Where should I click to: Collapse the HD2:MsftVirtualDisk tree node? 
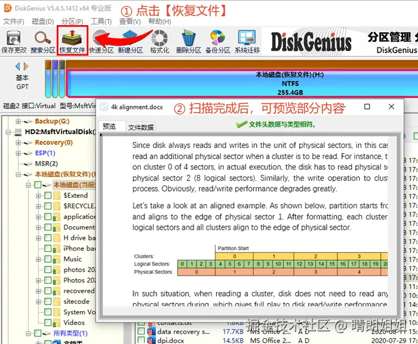[x=8, y=132]
